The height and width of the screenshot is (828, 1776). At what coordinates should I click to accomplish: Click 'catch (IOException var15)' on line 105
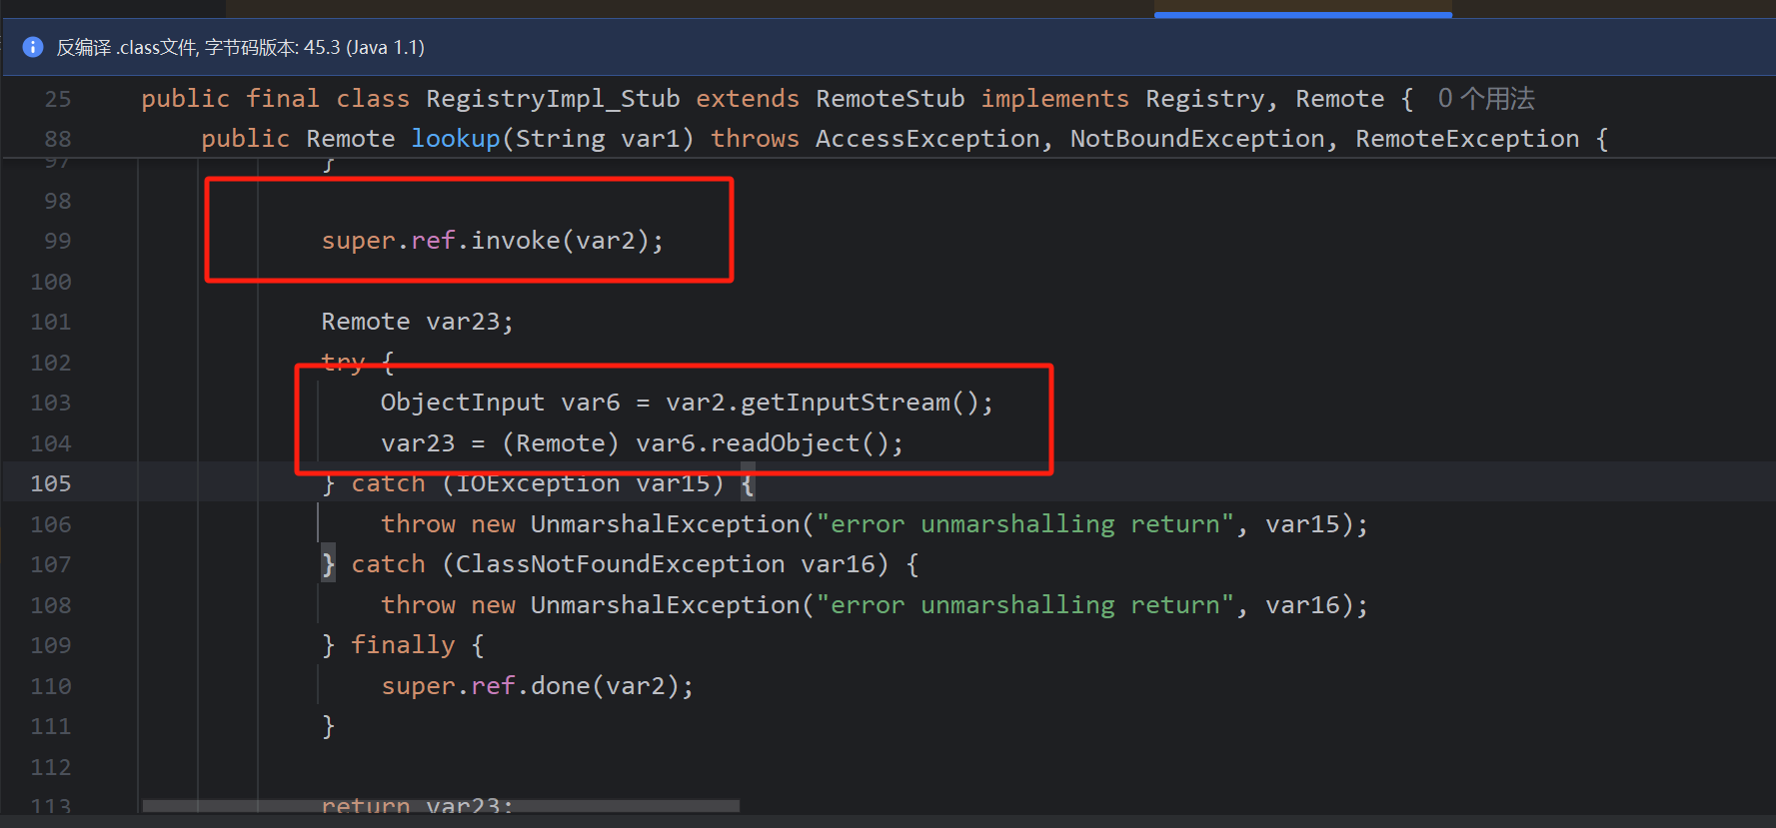pyautogui.click(x=538, y=483)
